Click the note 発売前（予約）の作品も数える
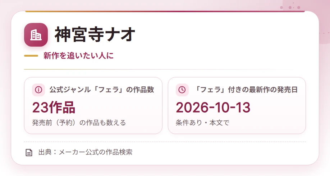The image size is (330, 176). (x=79, y=123)
